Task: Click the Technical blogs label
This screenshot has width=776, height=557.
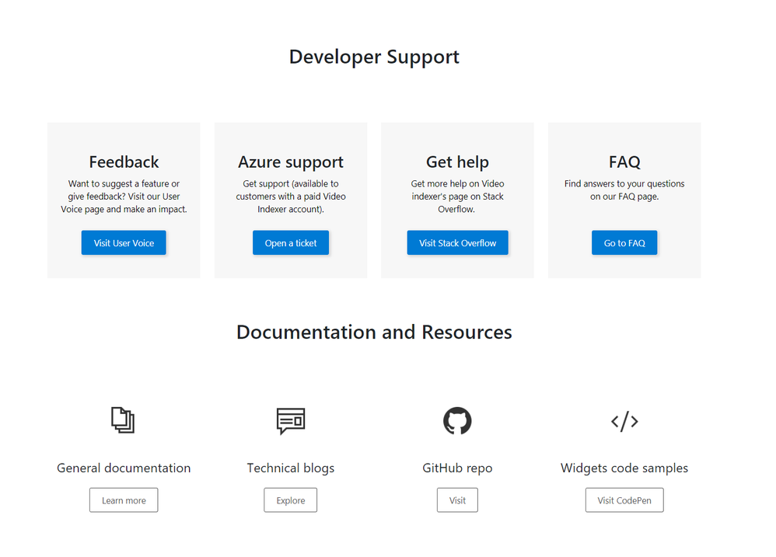Action: (291, 468)
